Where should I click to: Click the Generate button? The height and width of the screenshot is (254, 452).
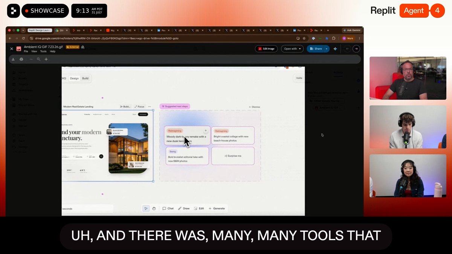point(217,208)
